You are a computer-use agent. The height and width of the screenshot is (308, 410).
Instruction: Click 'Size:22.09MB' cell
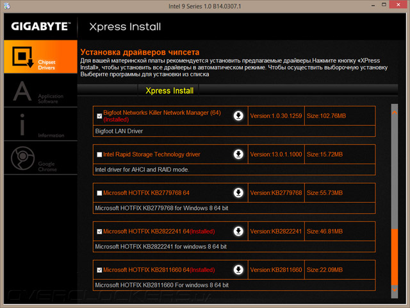tap(340, 269)
